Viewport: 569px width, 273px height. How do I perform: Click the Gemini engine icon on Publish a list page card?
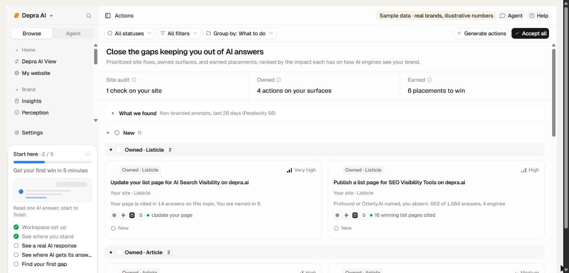(x=346, y=215)
